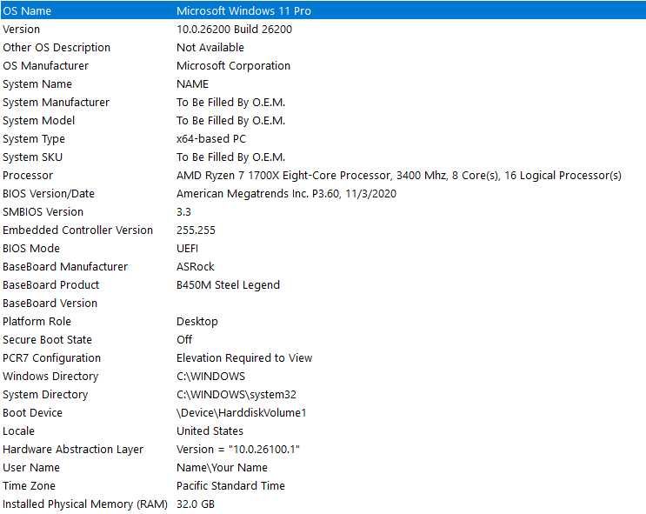Click the 'Name\Your Name' value
Viewport: 646px width, 514px height.
pyautogui.click(x=222, y=468)
